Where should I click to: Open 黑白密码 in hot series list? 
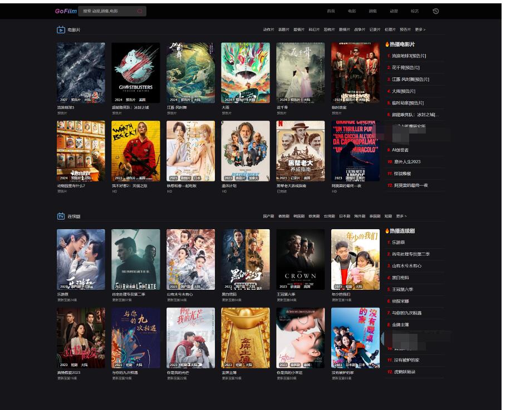point(400,278)
